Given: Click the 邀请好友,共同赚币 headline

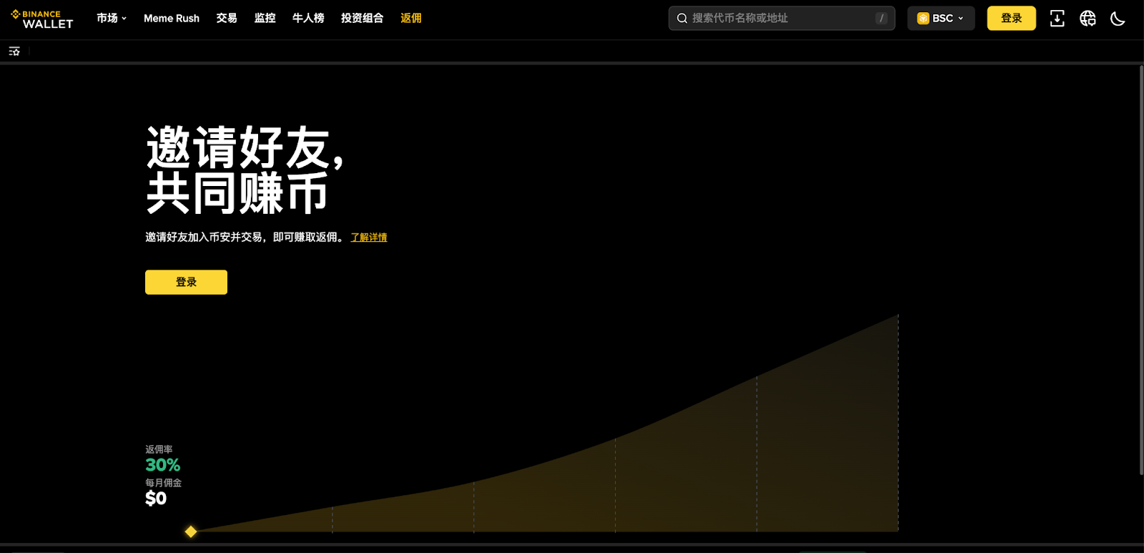Looking at the screenshot, I should click(245, 170).
